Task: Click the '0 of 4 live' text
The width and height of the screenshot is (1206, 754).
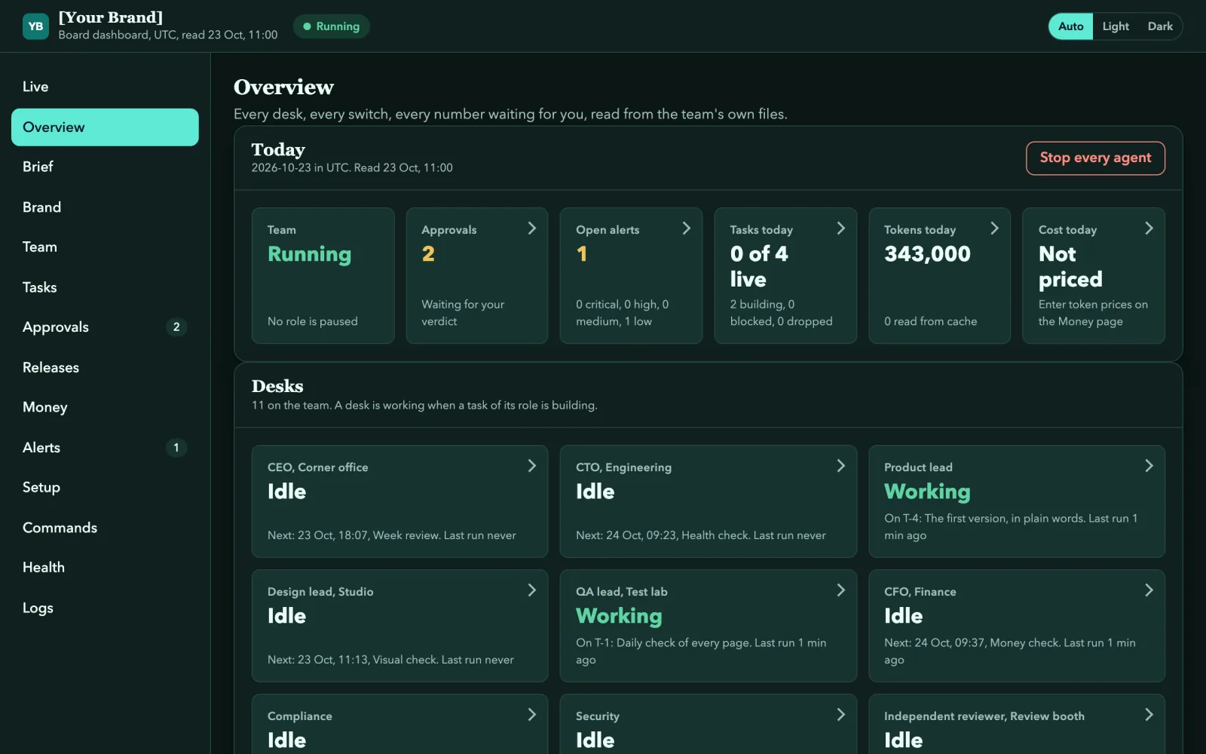Action: point(759,267)
